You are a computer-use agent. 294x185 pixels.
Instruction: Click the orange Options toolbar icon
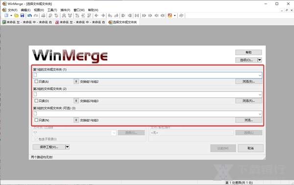point(170,16)
